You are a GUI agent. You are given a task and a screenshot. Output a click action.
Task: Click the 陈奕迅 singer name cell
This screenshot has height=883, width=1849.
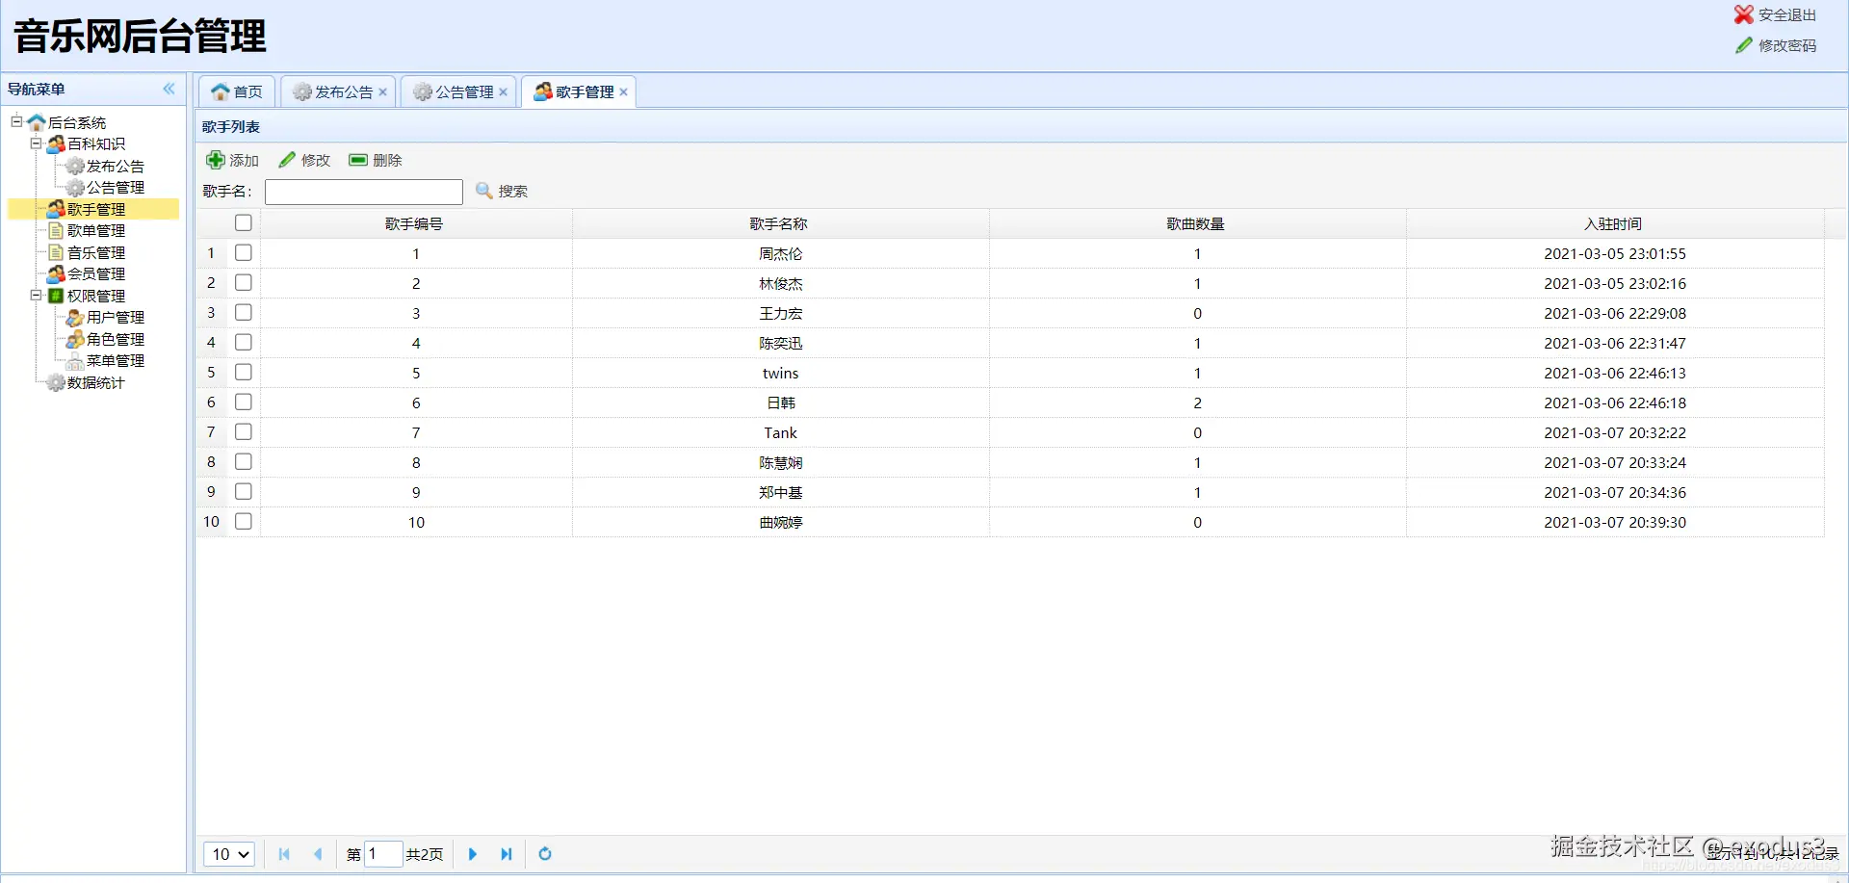click(780, 343)
